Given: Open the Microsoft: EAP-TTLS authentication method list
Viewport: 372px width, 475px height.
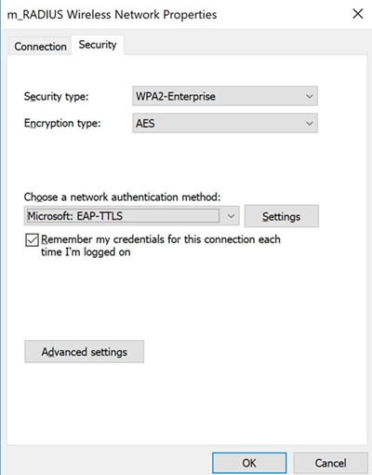Looking at the screenshot, I should pyautogui.click(x=131, y=216).
